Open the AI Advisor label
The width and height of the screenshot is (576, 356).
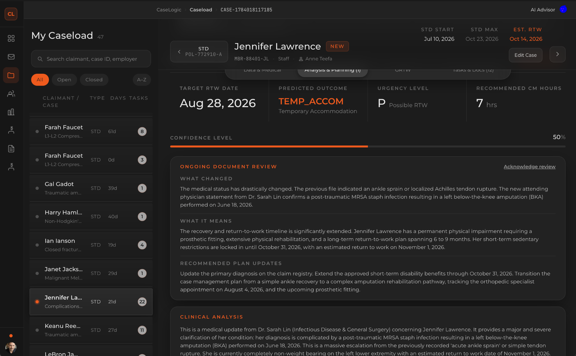(x=543, y=10)
